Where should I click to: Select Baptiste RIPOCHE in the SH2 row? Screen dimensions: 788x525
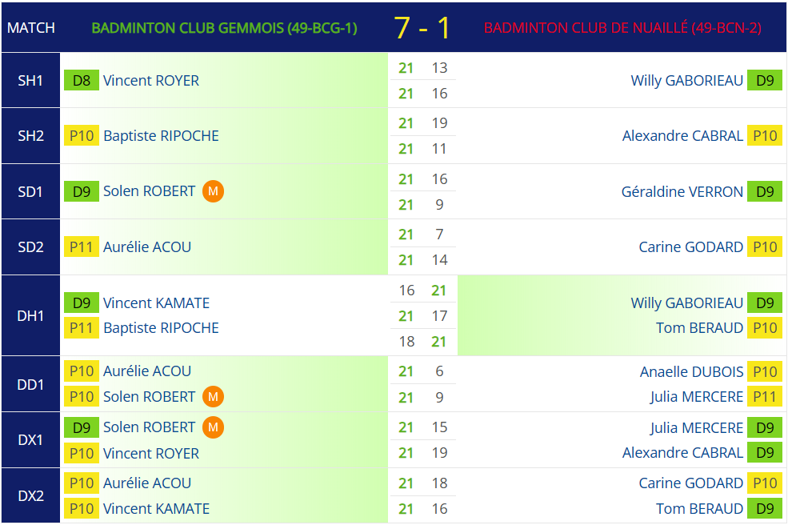click(161, 136)
